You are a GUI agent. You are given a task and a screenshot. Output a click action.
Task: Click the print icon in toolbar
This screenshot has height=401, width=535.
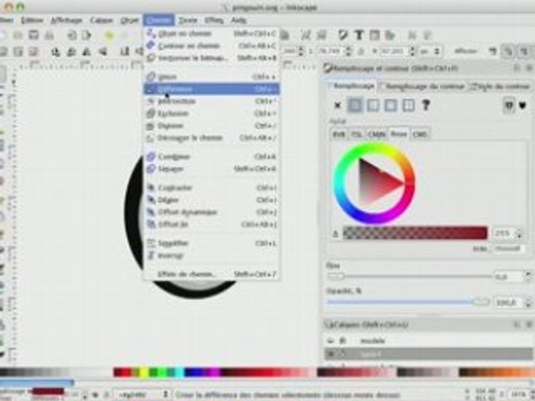pos(50,35)
